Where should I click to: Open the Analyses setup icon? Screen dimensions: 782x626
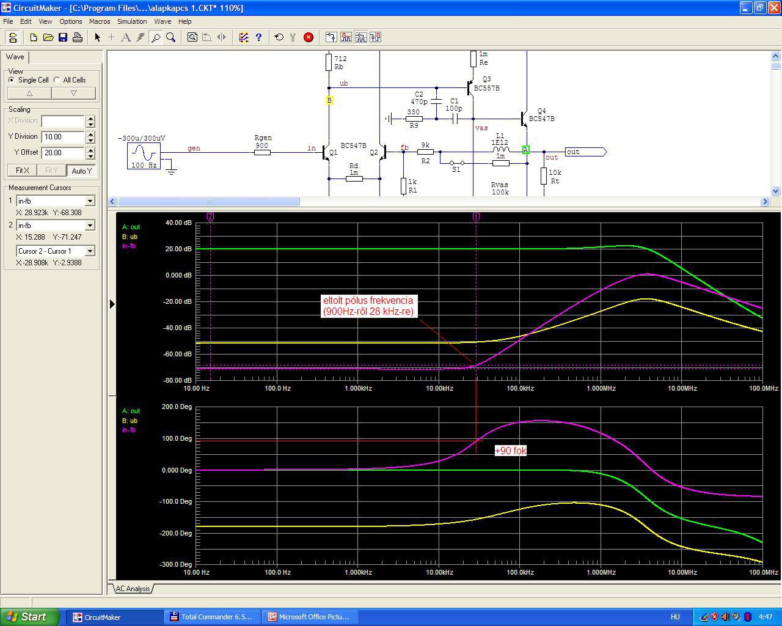244,37
